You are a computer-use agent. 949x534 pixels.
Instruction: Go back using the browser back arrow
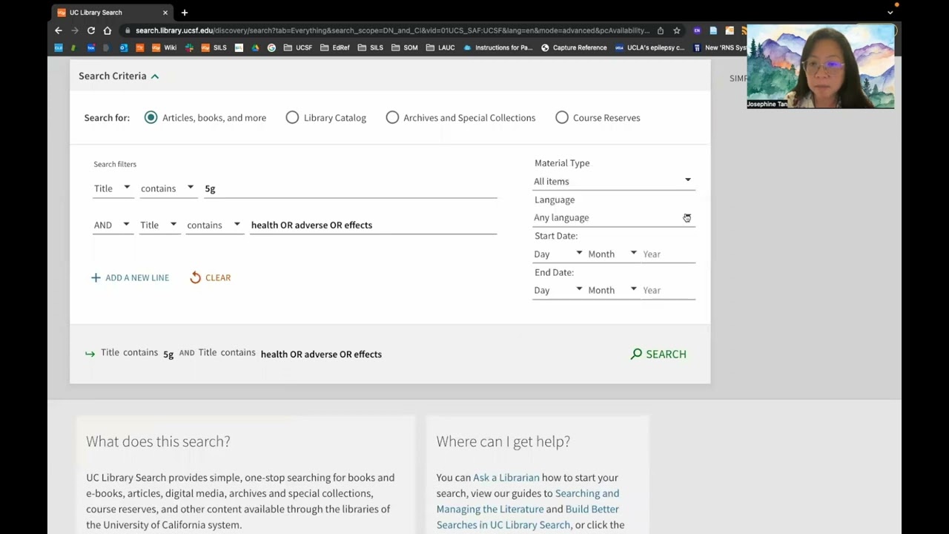coord(59,30)
